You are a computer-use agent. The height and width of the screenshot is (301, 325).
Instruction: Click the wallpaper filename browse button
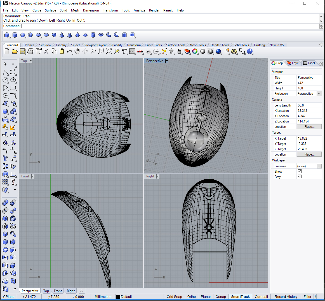[319, 166]
